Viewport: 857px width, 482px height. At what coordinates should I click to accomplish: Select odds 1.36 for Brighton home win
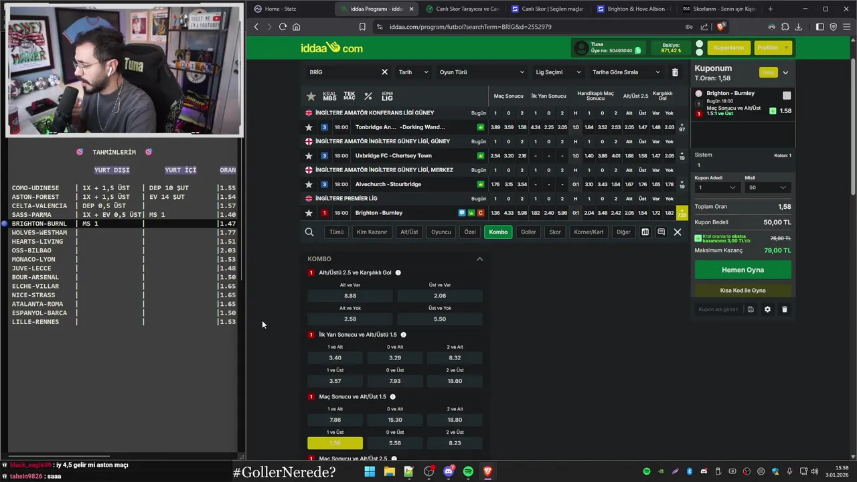pos(495,213)
